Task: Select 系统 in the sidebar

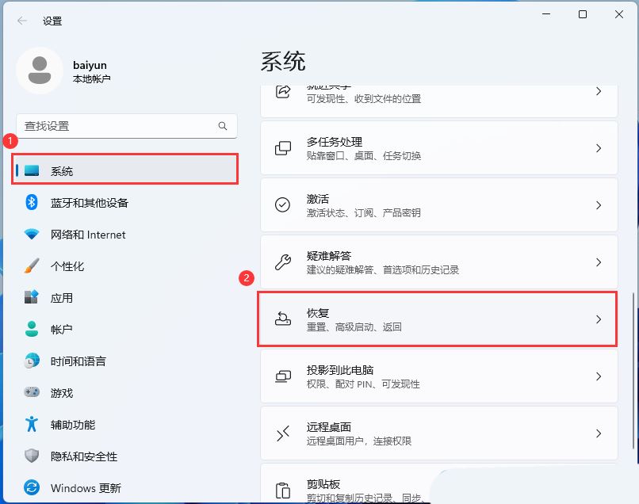Action: click(x=125, y=170)
